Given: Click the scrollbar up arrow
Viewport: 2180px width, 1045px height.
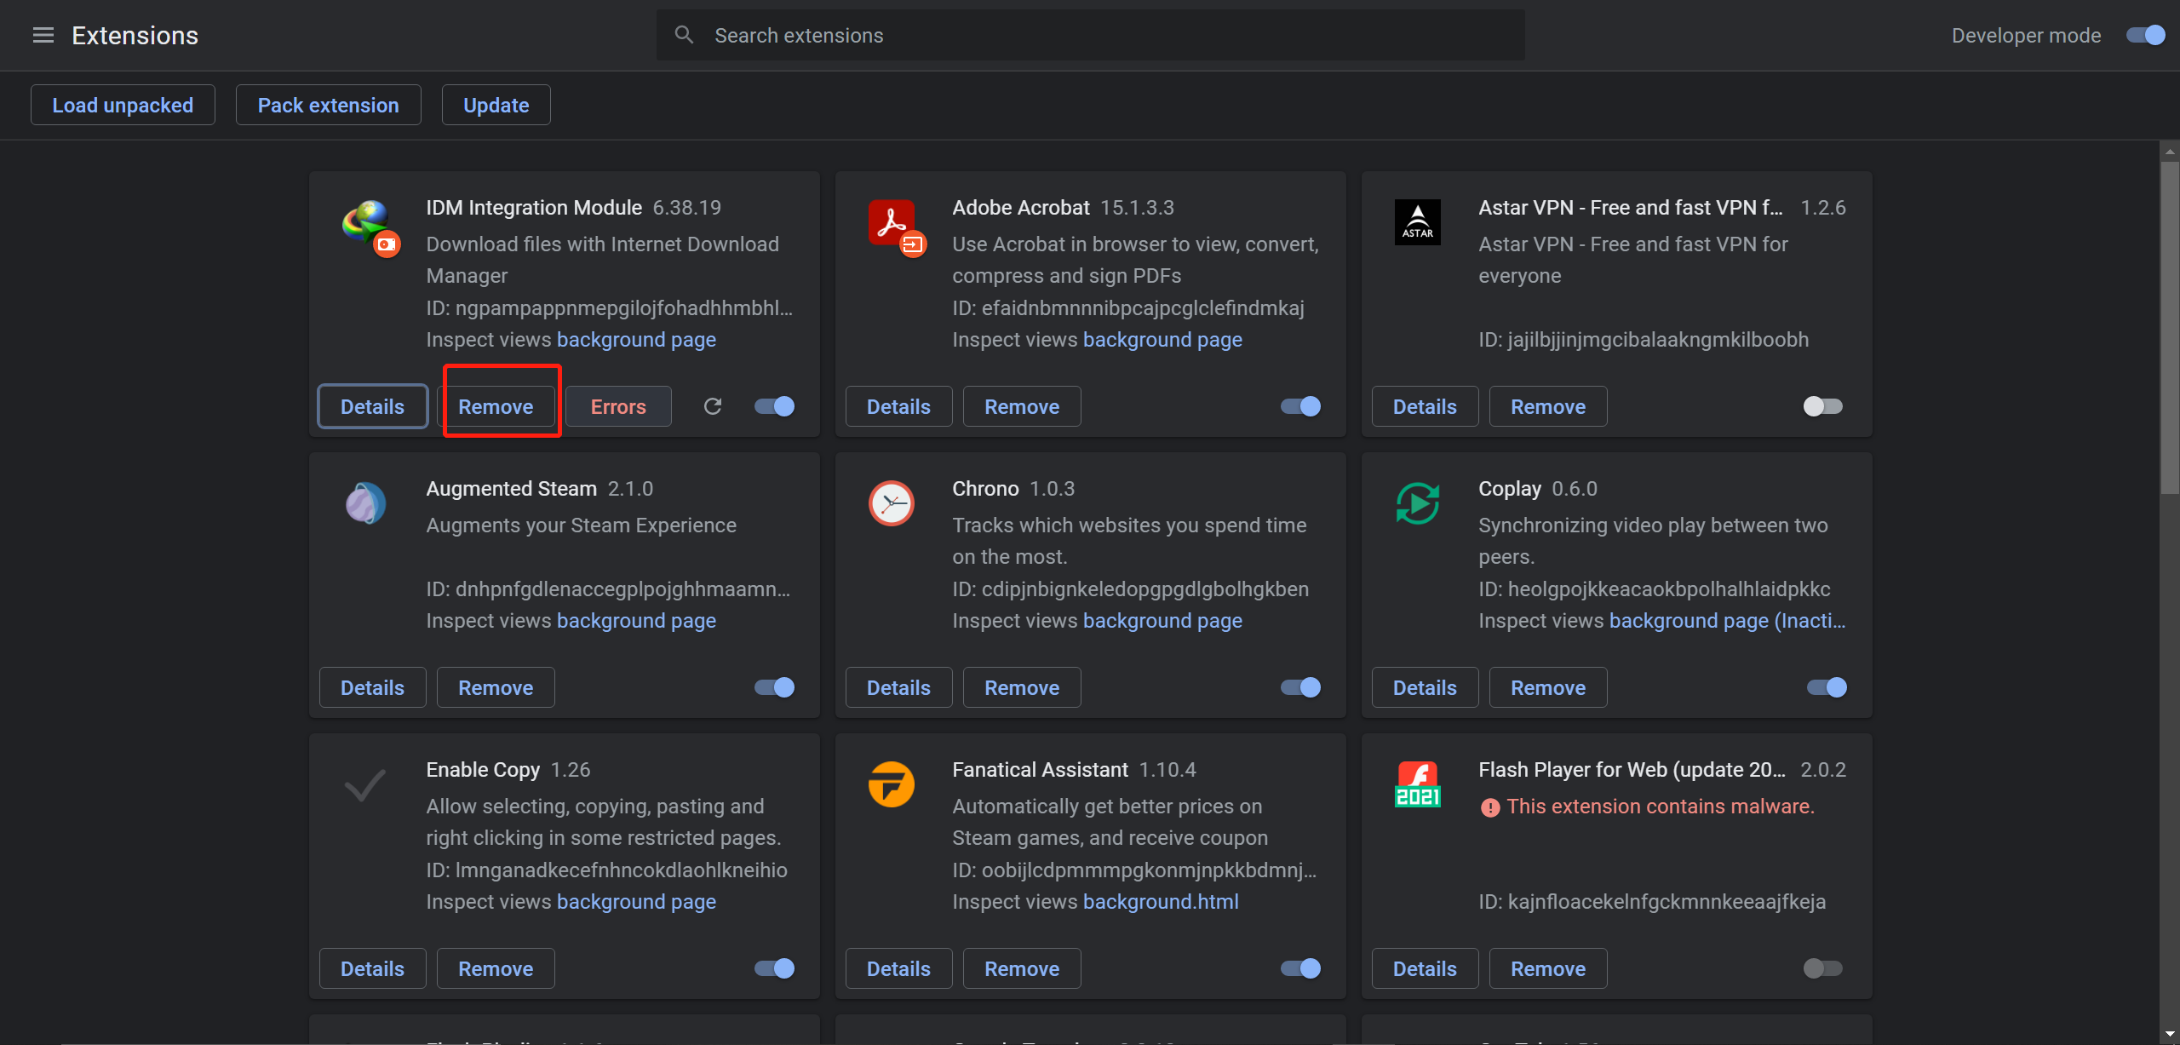Looking at the screenshot, I should [x=2169, y=152].
